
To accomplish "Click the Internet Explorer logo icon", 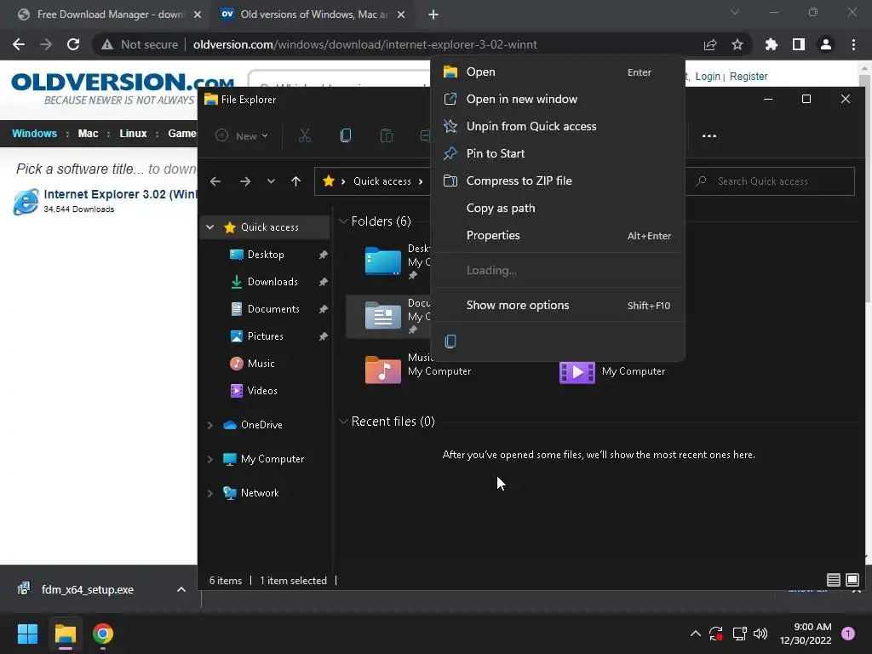I will tap(26, 201).
